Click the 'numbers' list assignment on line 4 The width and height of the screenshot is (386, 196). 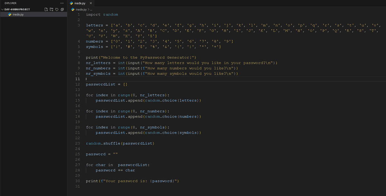click(160, 41)
